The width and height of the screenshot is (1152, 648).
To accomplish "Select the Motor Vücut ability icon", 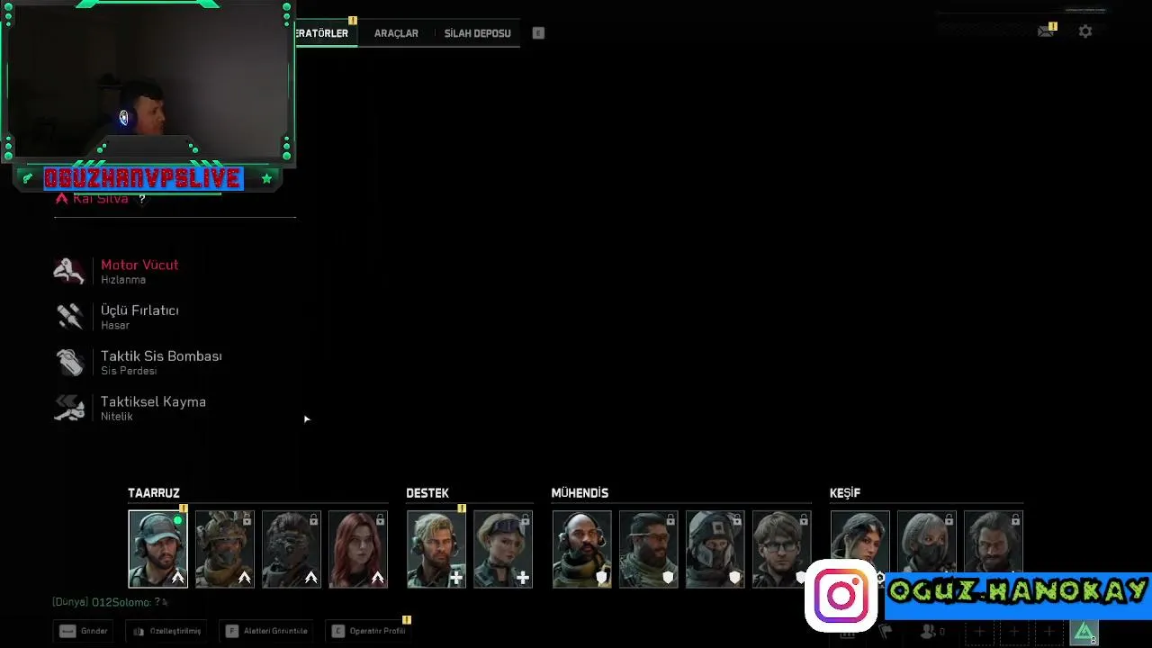I will pos(69,271).
